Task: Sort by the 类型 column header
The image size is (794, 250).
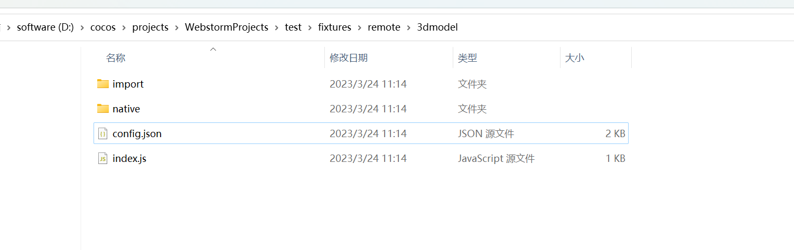Action: (x=468, y=58)
